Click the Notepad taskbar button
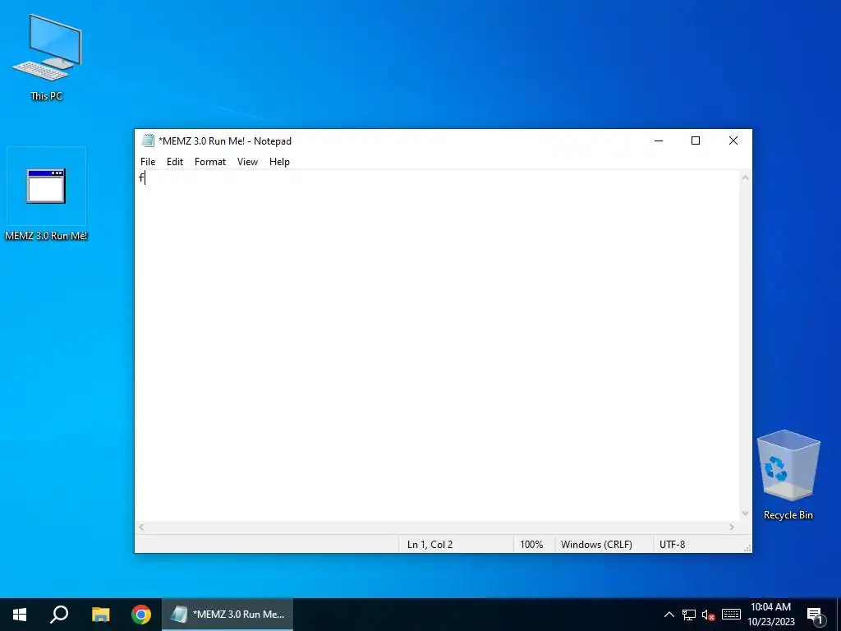 coord(227,615)
